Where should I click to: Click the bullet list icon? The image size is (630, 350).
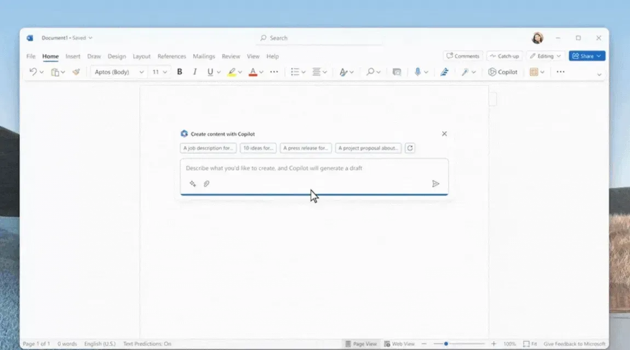click(295, 72)
